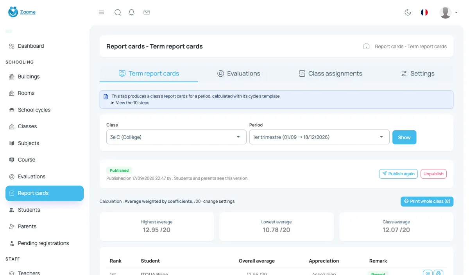Click the Dashboard icon in the sidebar
469x275 pixels.
[x=12, y=46]
